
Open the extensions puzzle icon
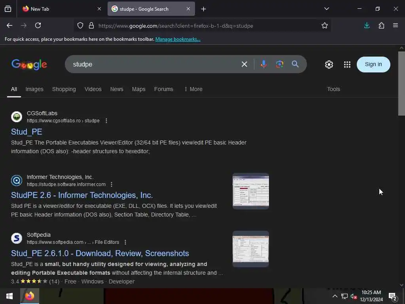[381, 25]
